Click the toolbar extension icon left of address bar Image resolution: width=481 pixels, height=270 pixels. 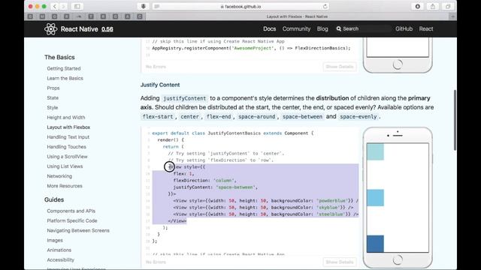tap(143, 7)
